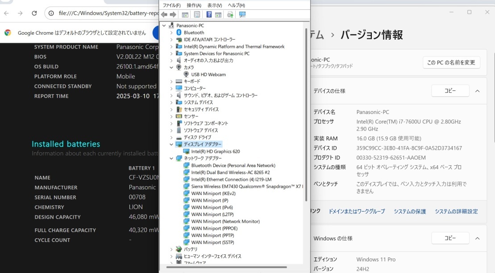Click the Back arrow in Device Manager toolbar
Image resolution: width=495 pixels, height=273 pixels.
tap(164, 15)
